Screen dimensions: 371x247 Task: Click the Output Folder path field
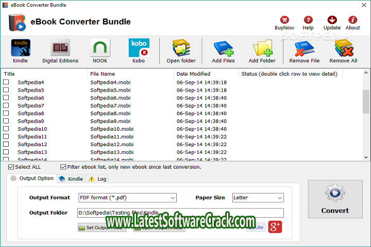[x=180, y=213]
